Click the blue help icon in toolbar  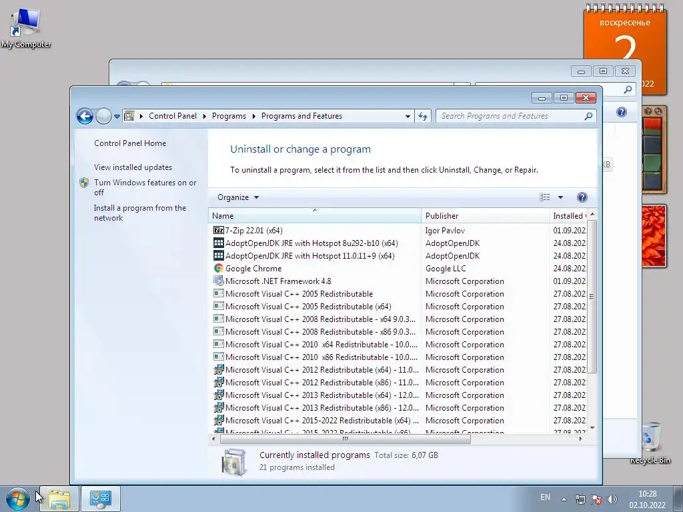point(582,197)
